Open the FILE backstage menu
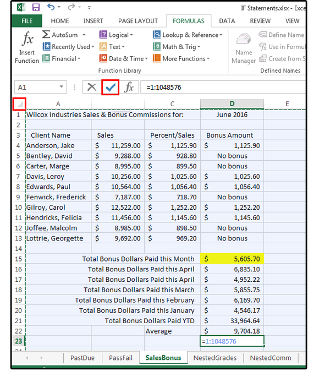Image resolution: width=319 pixels, height=371 pixels. pos(27,21)
